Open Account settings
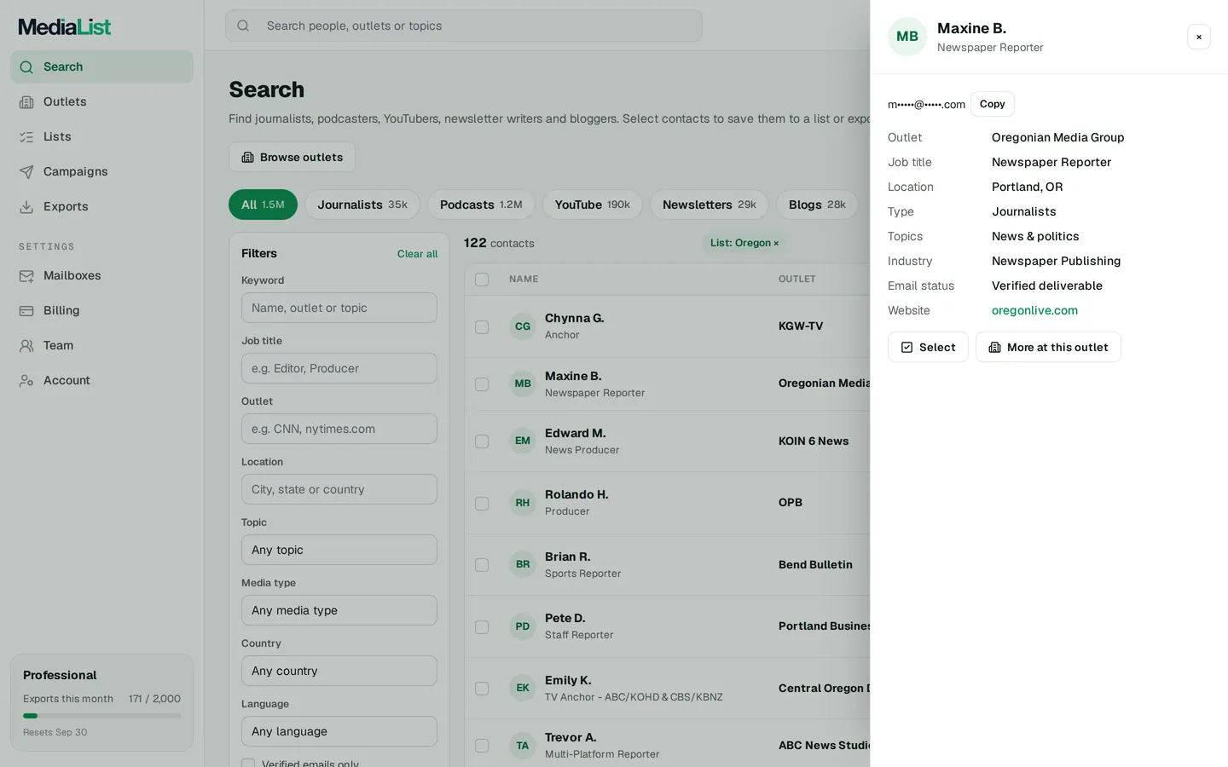 pyautogui.click(x=101, y=380)
